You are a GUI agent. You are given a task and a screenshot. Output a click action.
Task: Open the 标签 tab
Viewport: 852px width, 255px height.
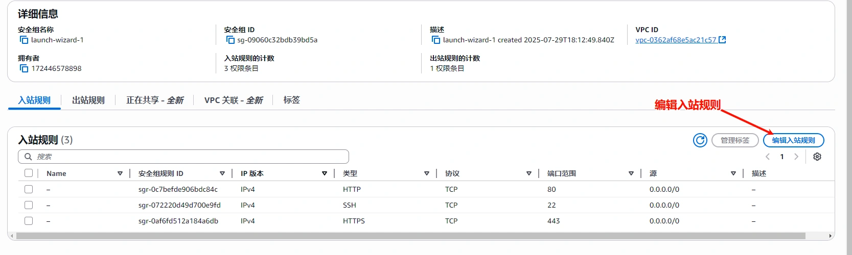[x=291, y=100]
